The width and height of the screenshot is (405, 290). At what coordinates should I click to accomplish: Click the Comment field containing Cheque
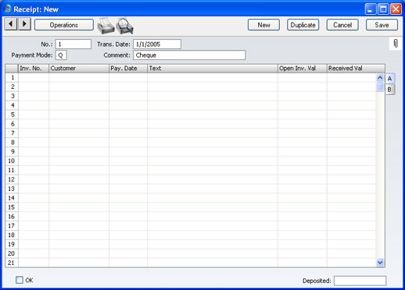coord(189,55)
